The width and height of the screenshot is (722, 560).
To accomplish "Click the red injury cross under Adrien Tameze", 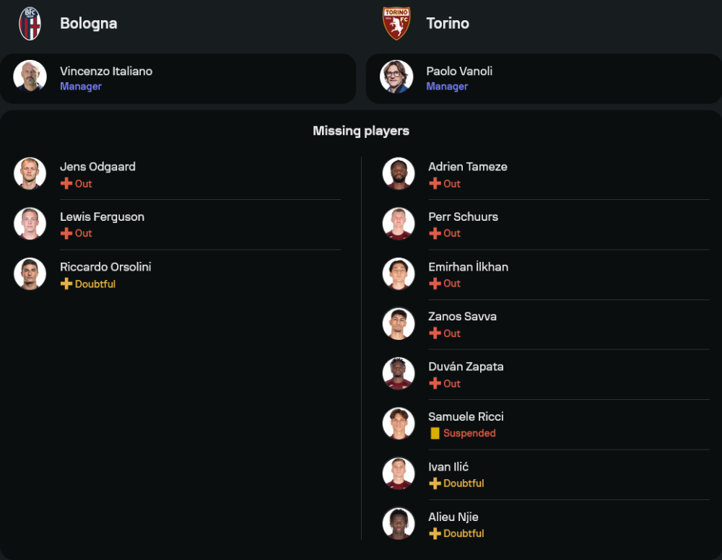I will tap(435, 183).
